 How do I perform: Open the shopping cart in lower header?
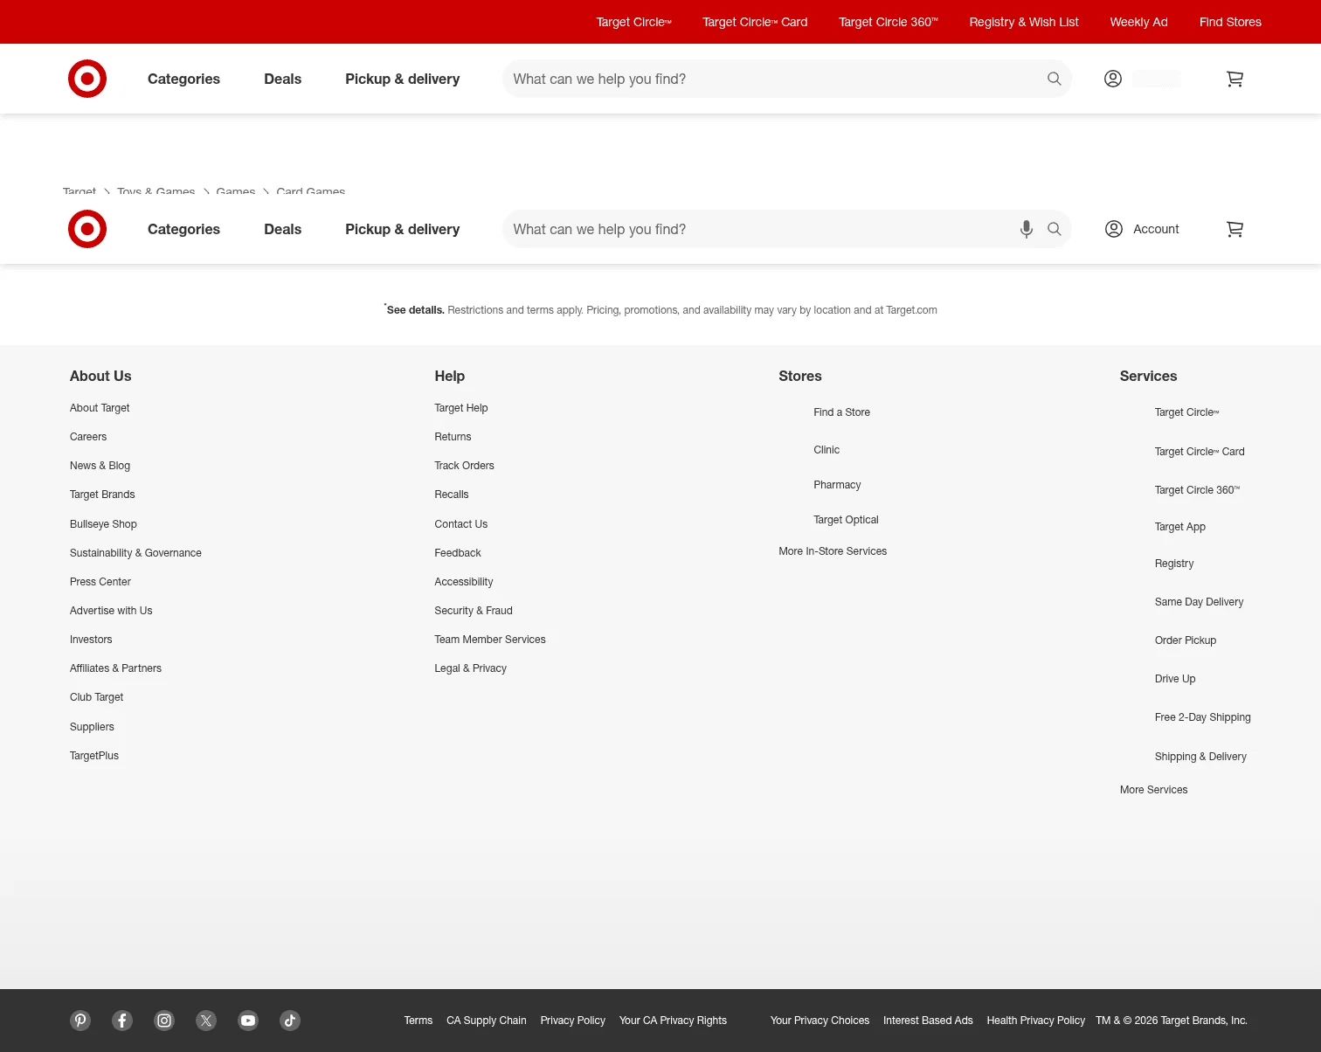1235,229
